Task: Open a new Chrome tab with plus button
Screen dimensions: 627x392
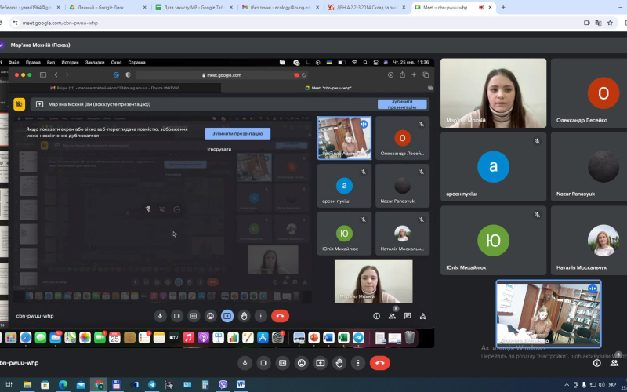Action: click(x=503, y=7)
